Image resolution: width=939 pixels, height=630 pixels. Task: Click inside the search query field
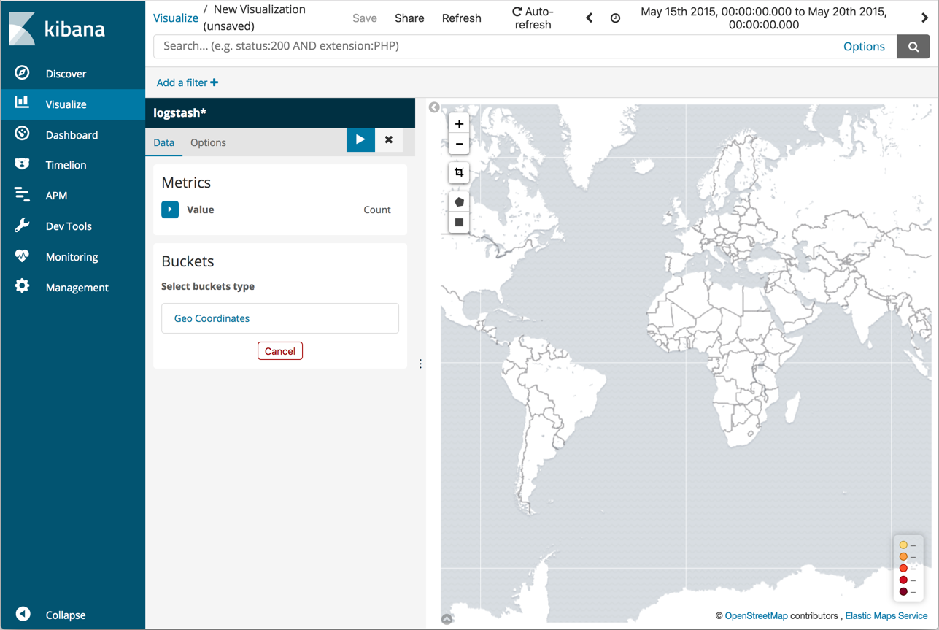tap(438, 46)
